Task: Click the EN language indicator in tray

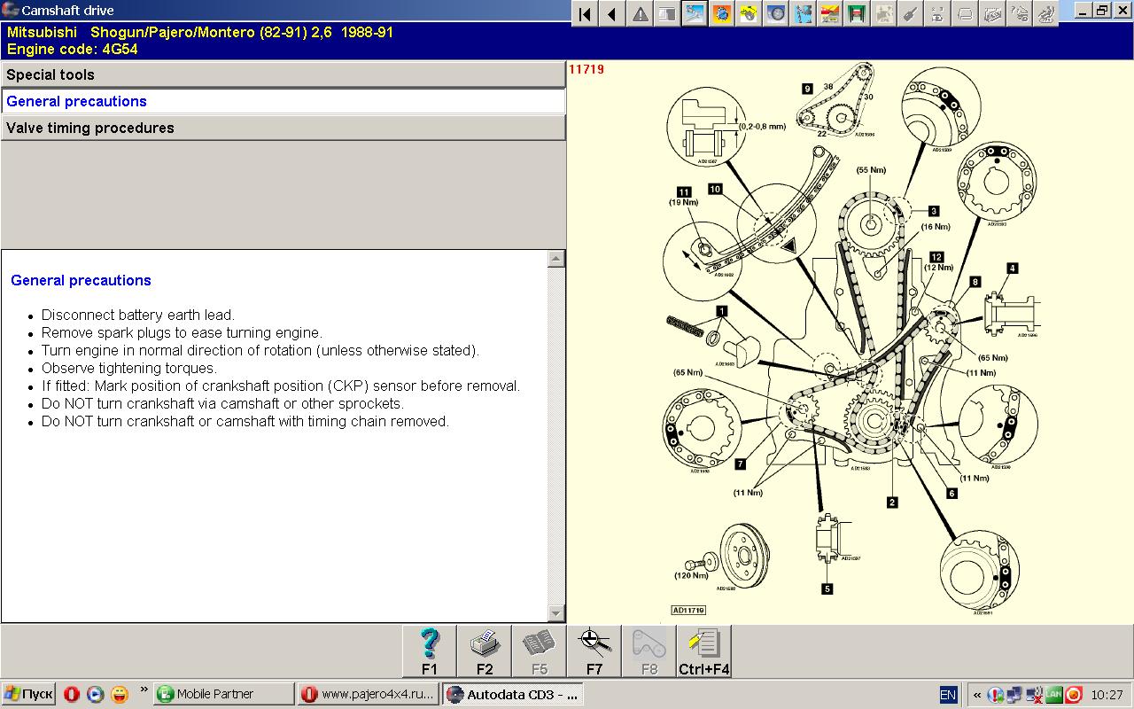Action: point(948,695)
